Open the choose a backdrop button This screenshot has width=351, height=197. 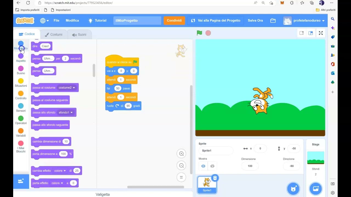coord(316,189)
